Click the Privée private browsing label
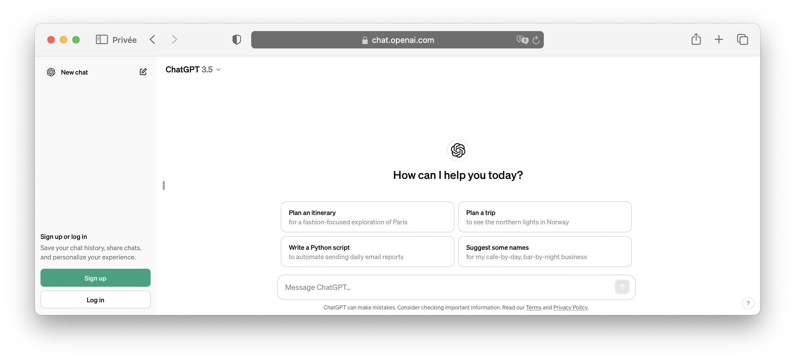 pyautogui.click(x=125, y=40)
